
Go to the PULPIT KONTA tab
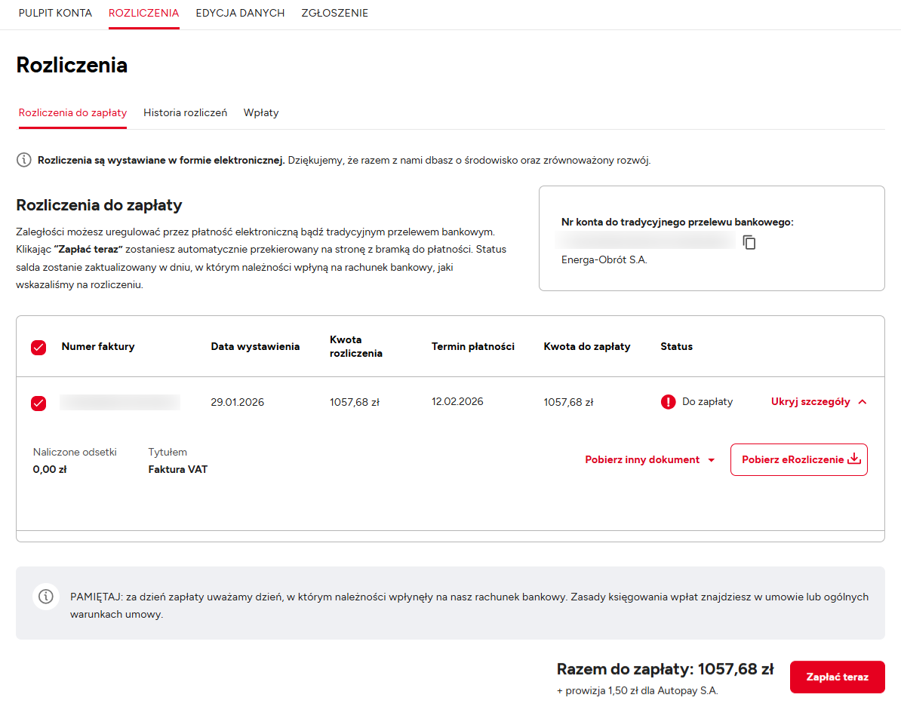pyautogui.click(x=55, y=13)
